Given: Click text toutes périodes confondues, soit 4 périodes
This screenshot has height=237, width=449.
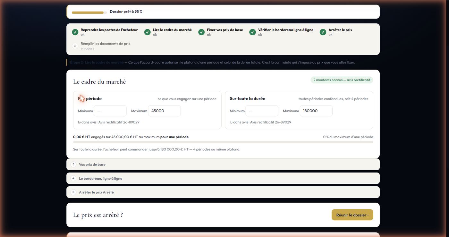Looking at the screenshot, I should click(x=333, y=99).
